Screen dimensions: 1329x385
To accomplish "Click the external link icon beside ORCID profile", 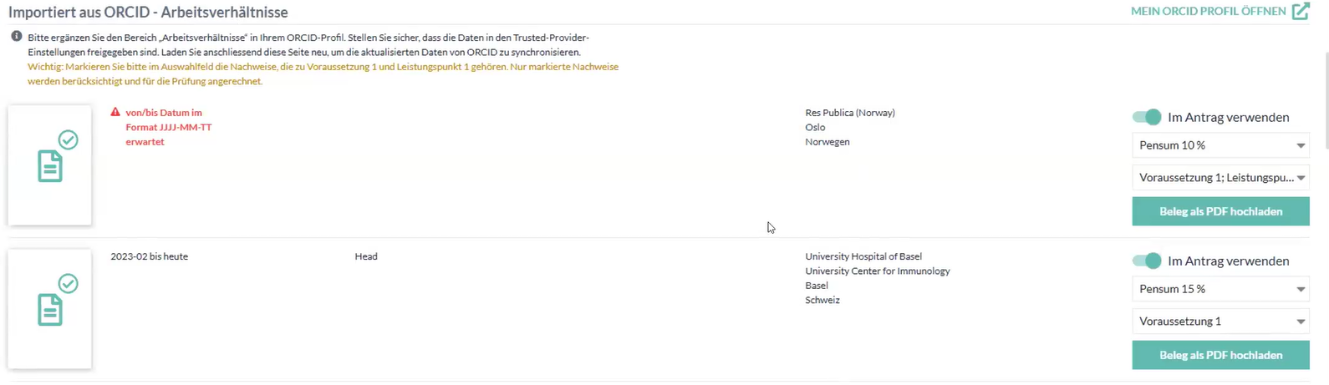I will pyautogui.click(x=1300, y=12).
